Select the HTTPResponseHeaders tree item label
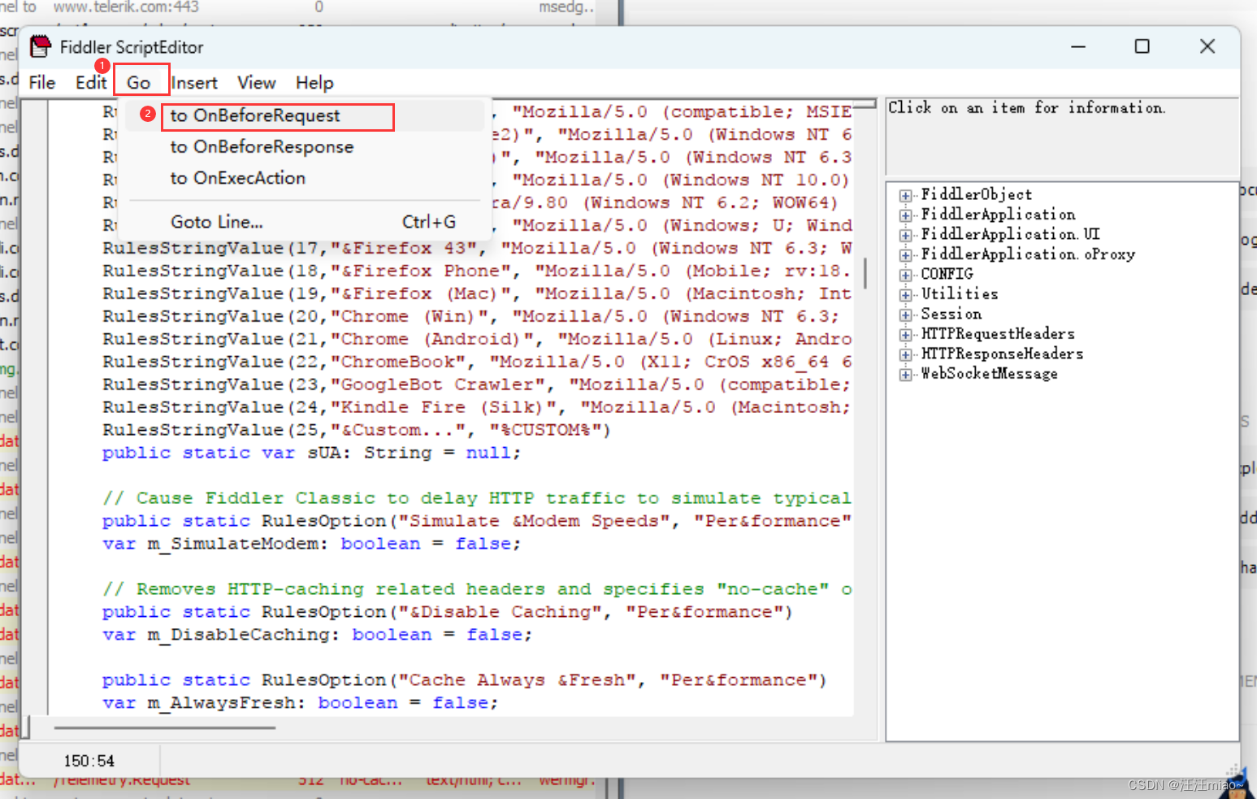Viewport: 1257px width, 799px height. (1002, 354)
